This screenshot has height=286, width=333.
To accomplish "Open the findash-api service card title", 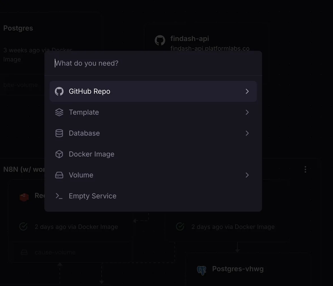I will (x=190, y=39).
